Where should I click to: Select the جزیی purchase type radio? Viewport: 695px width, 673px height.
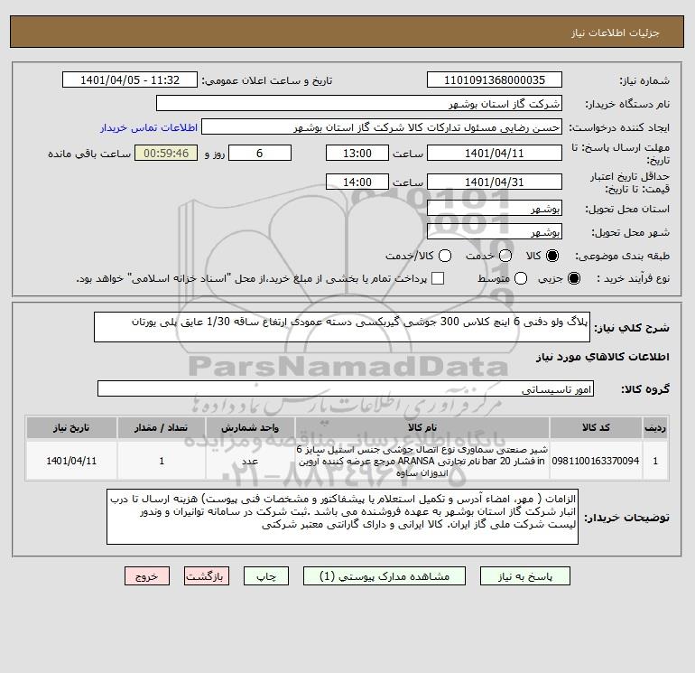tap(573, 278)
